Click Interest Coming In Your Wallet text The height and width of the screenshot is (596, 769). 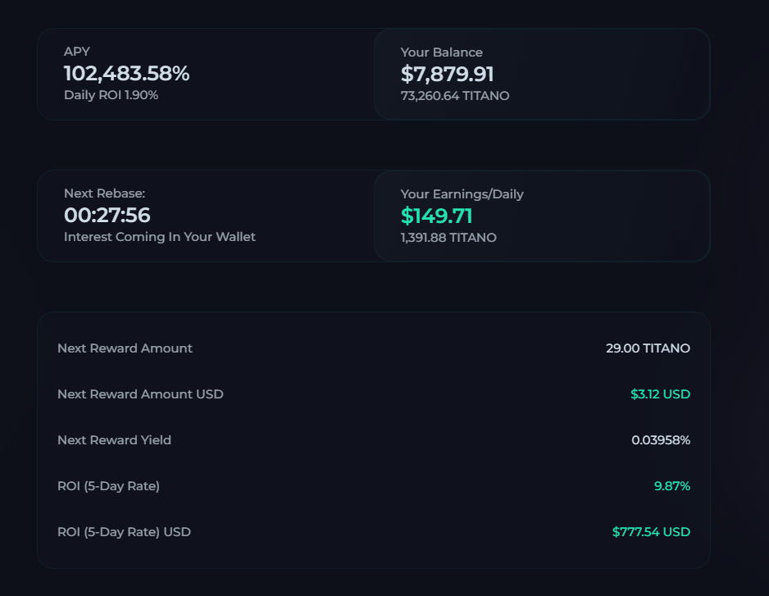coord(159,237)
